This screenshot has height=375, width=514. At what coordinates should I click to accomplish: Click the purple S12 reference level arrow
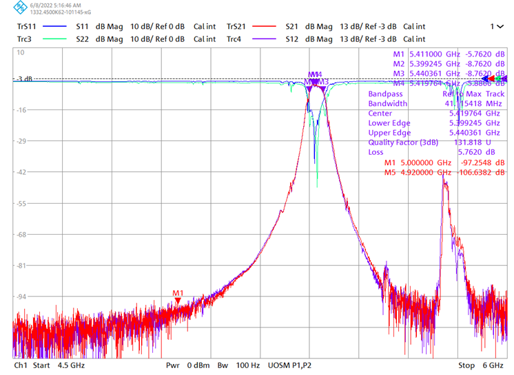point(504,78)
